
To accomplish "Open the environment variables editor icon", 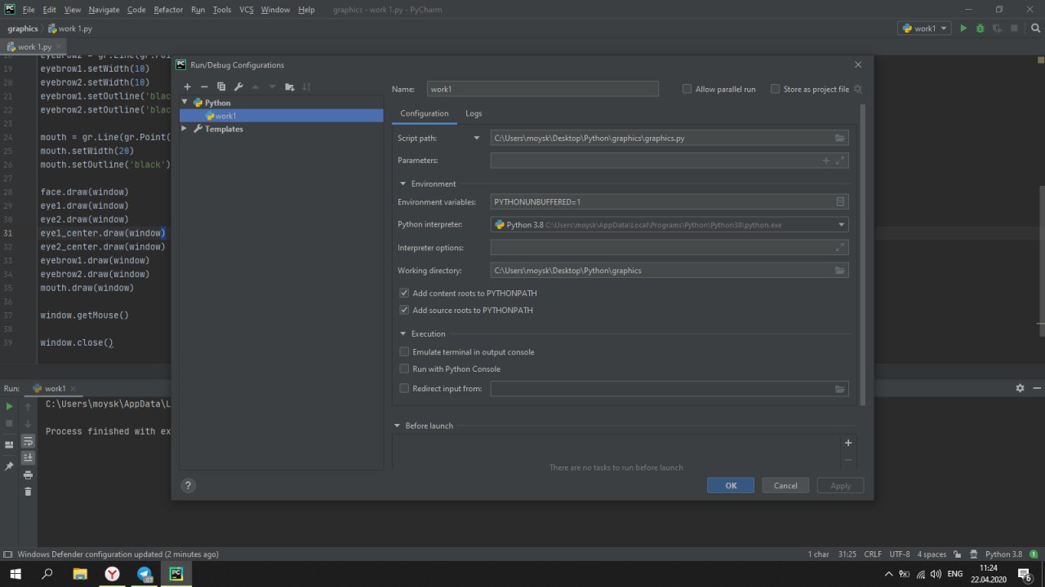I will pos(840,201).
